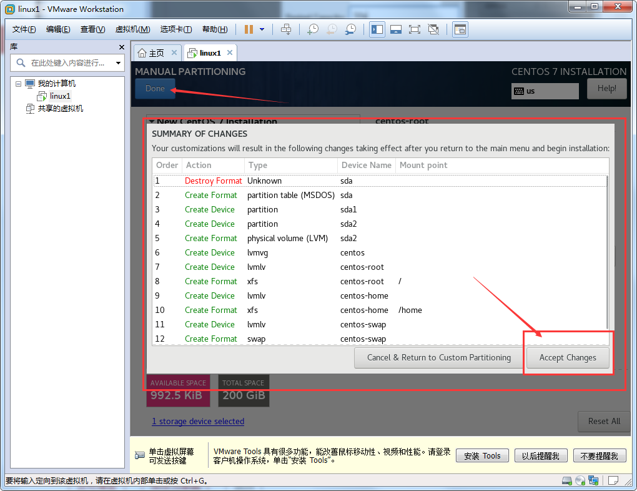Click the us keyboard layout indicator

(545, 91)
